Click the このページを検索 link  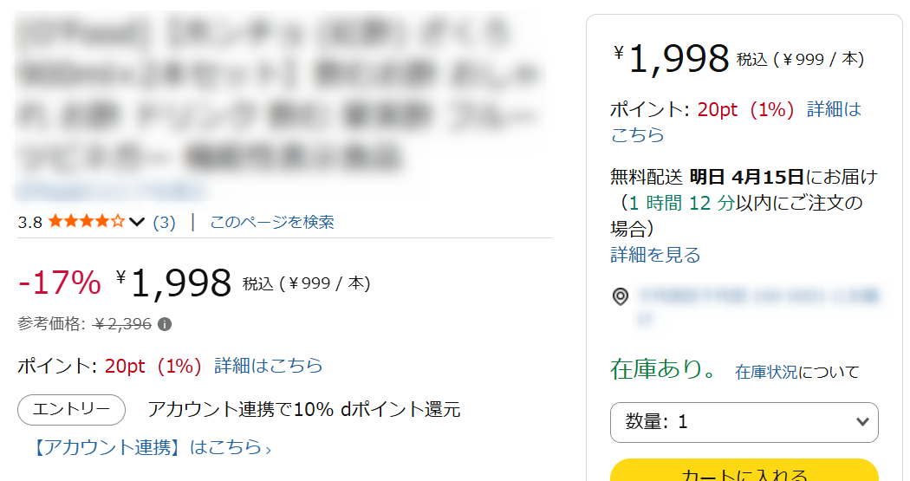pyautogui.click(x=271, y=223)
